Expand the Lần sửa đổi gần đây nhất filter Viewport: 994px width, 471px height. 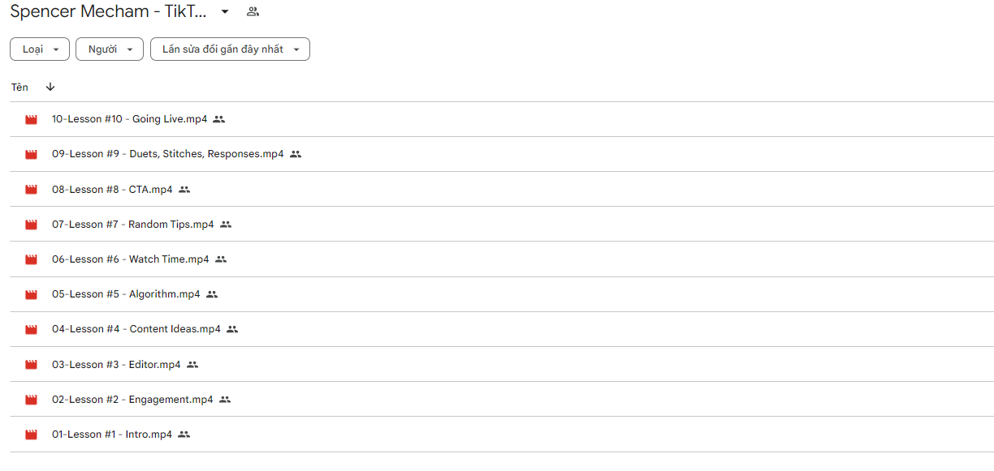pos(230,49)
